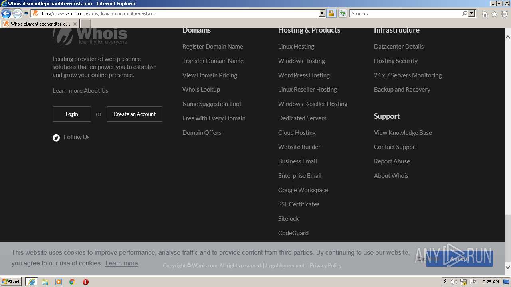Expand the address bar autocomplete dropdown

click(x=322, y=14)
